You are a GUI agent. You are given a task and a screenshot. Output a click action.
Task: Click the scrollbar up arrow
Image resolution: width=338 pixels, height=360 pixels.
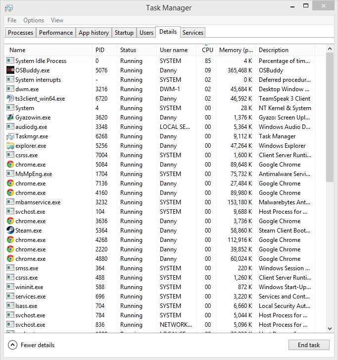(x=330, y=49)
